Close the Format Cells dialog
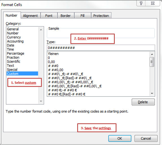162x145 pixels. point(153,3)
